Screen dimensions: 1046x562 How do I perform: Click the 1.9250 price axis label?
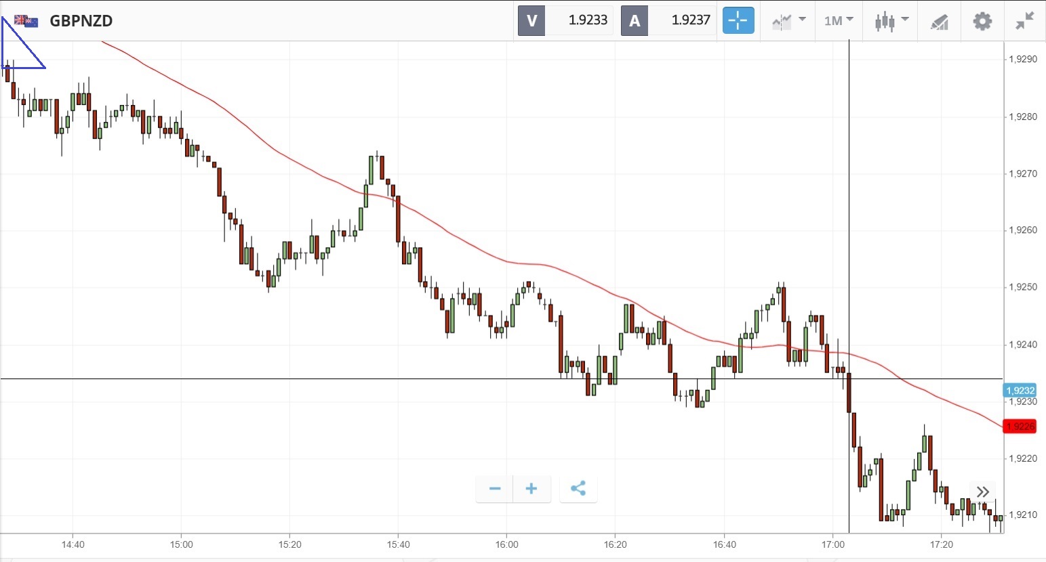pos(1022,287)
